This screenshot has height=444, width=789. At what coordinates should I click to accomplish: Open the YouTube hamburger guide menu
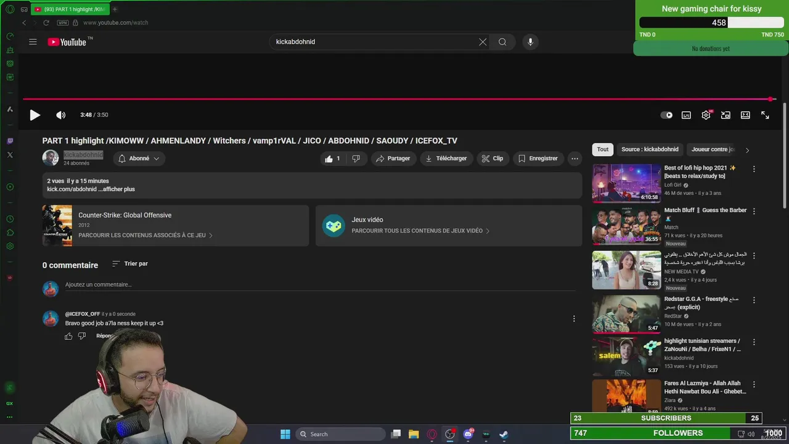click(33, 42)
